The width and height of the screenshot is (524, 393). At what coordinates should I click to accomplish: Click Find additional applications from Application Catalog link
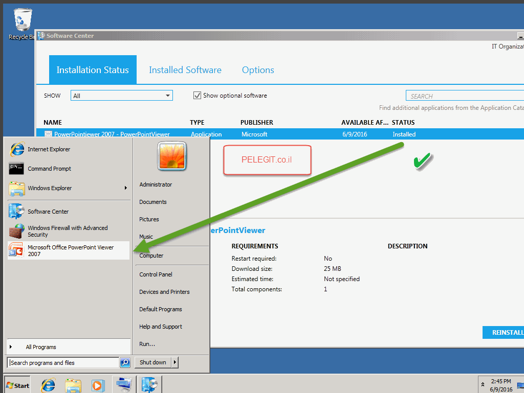point(451,108)
